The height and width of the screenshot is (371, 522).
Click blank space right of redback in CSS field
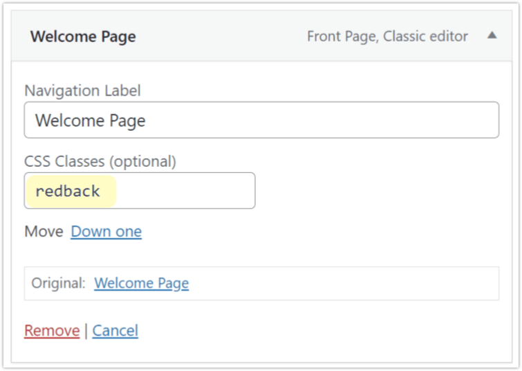point(185,190)
